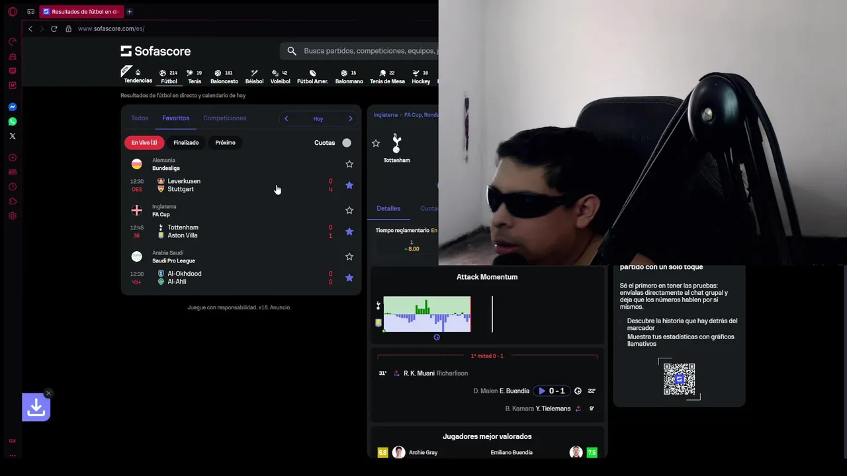The image size is (847, 476).
Task: Click the search magnifier icon
Action: pyautogui.click(x=292, y=51)
